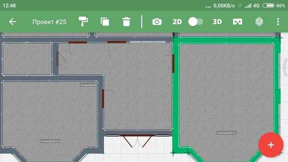This screenshot has height=162, width=288.
Task: Take a snapshot with the camera icon
Action: [x=157, y=22]
